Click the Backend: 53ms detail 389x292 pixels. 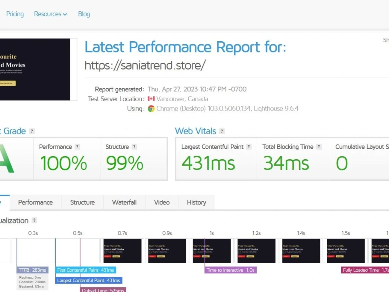(31, 286)
